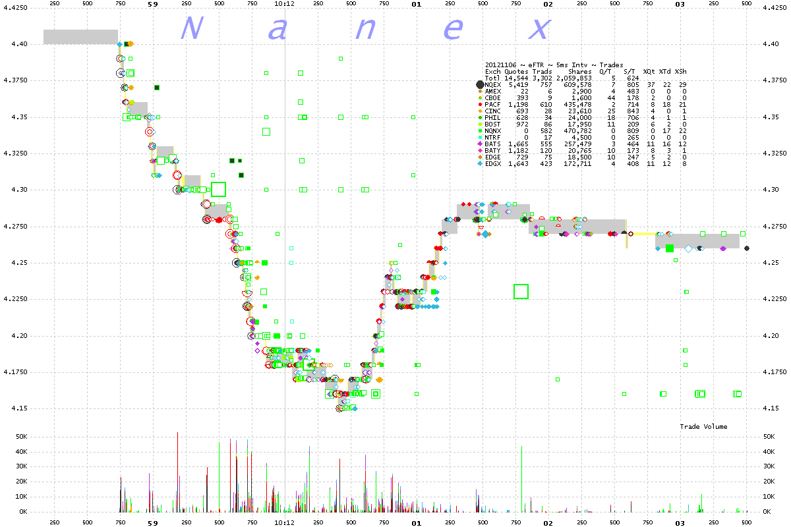Click the olive-green dot marker beside CBOE
The image size is (791, 527).
[480, 97]
